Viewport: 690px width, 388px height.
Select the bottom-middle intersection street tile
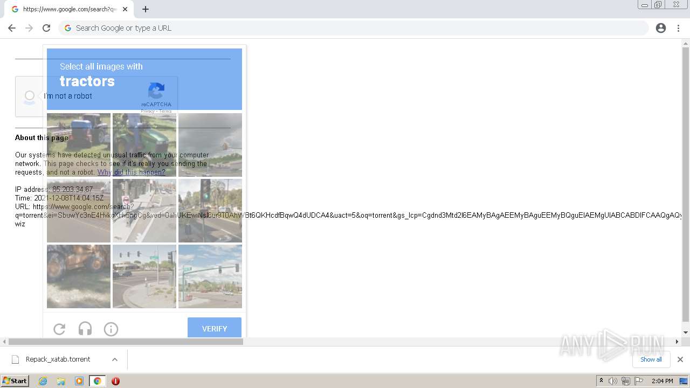click(x=144, y=276)
